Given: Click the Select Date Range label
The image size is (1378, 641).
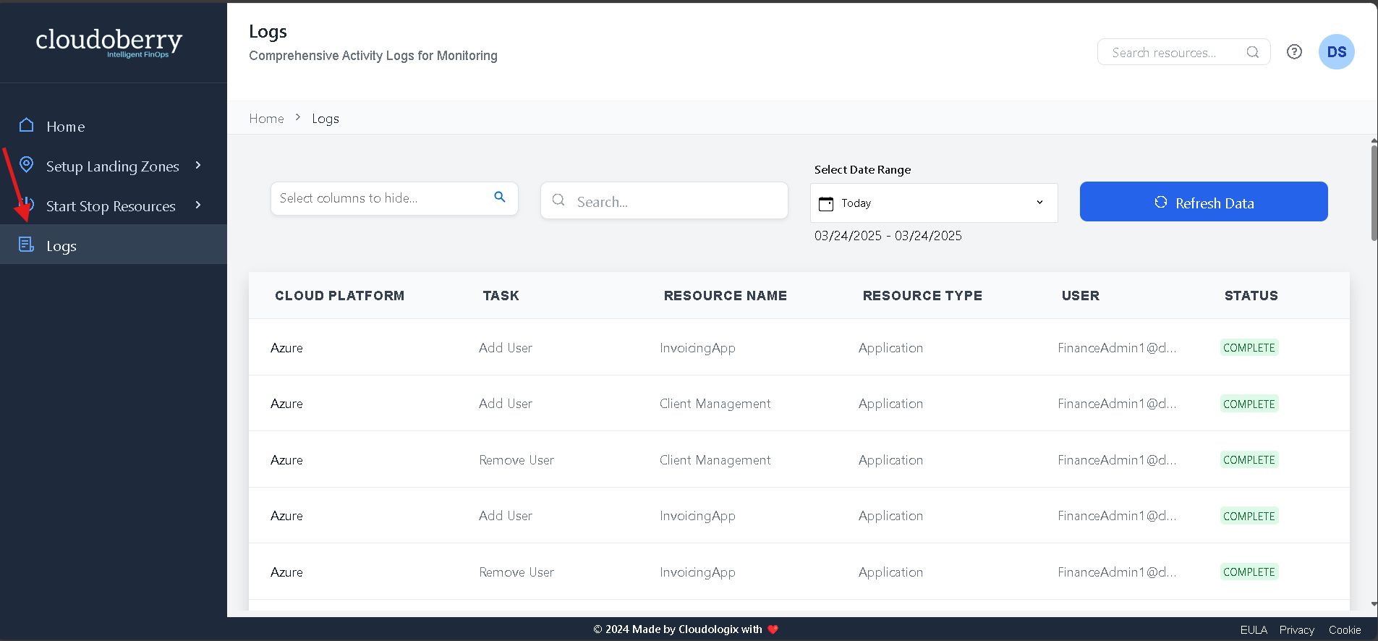Looking at the screenshot, I should pos(862,170).
